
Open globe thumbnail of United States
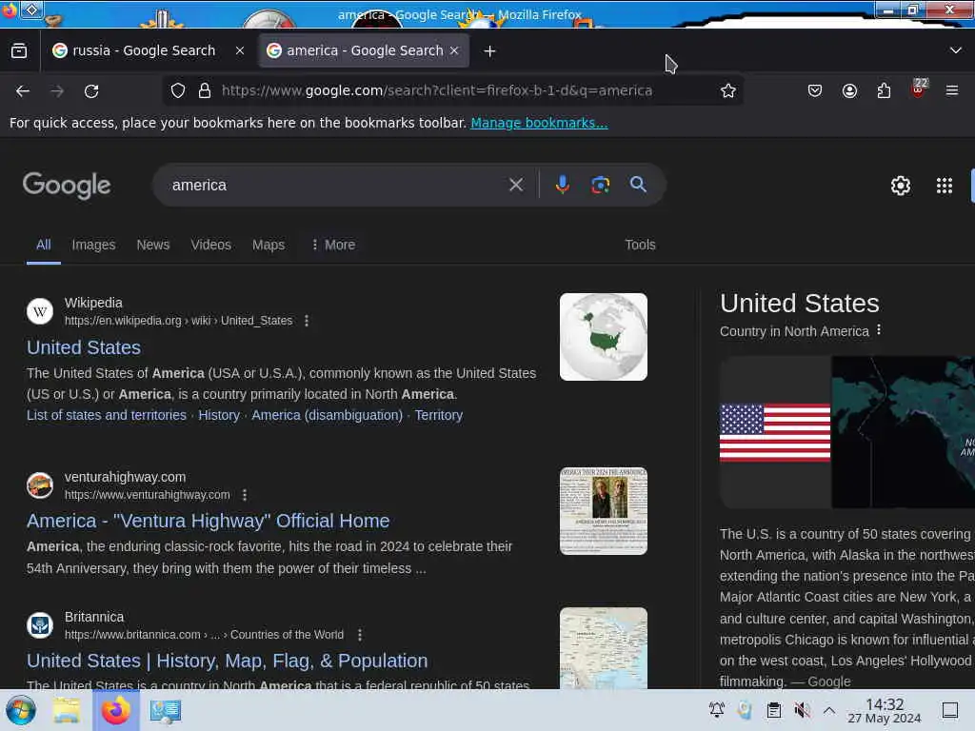pos(603,337)
